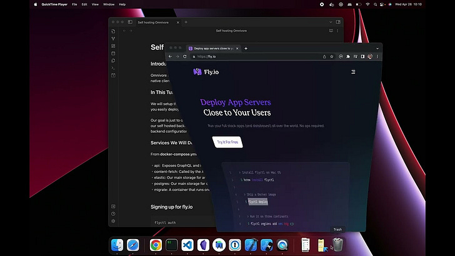The width and height of the screenshot is (455, 256).
Task: Open the Fly.io hamburger menu
Action: pyautogui.click(x=353, y=72)
